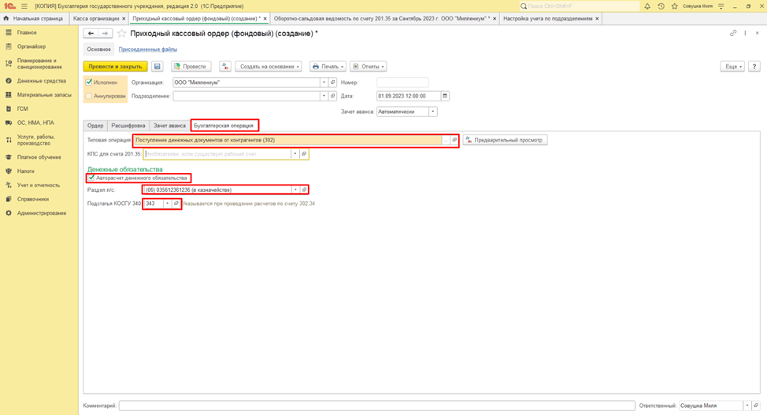
Task: Switch to the Ордер tab
Action: [95, 126]
